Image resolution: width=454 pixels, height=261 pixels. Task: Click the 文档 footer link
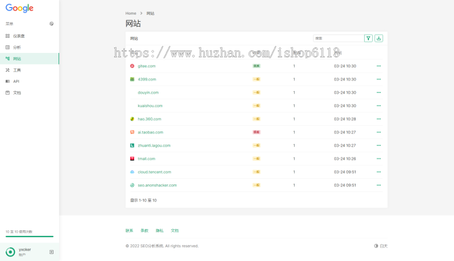point(175,231)
